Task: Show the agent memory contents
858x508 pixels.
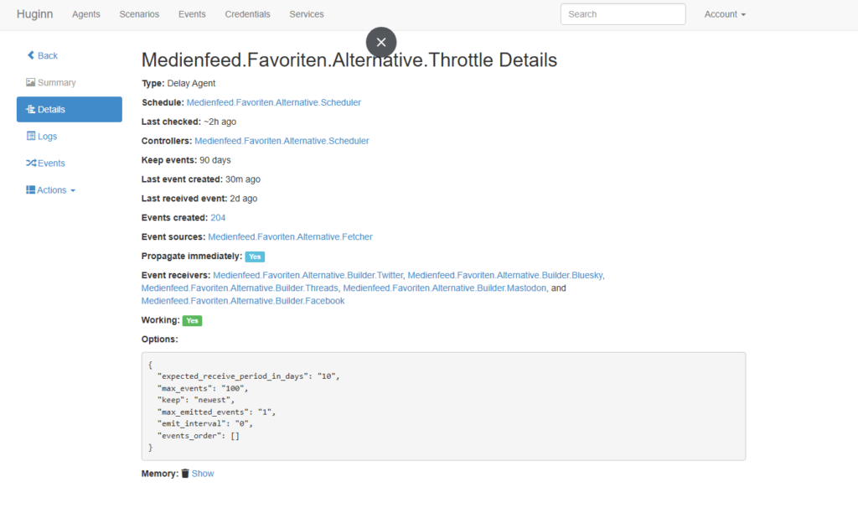Action: tap(203, 474)
